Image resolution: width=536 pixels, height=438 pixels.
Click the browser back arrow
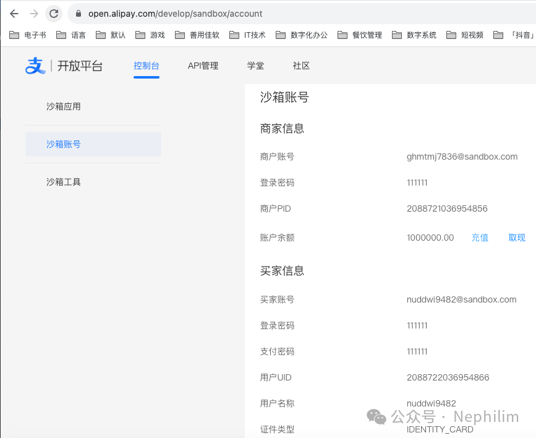pos(14,14)
